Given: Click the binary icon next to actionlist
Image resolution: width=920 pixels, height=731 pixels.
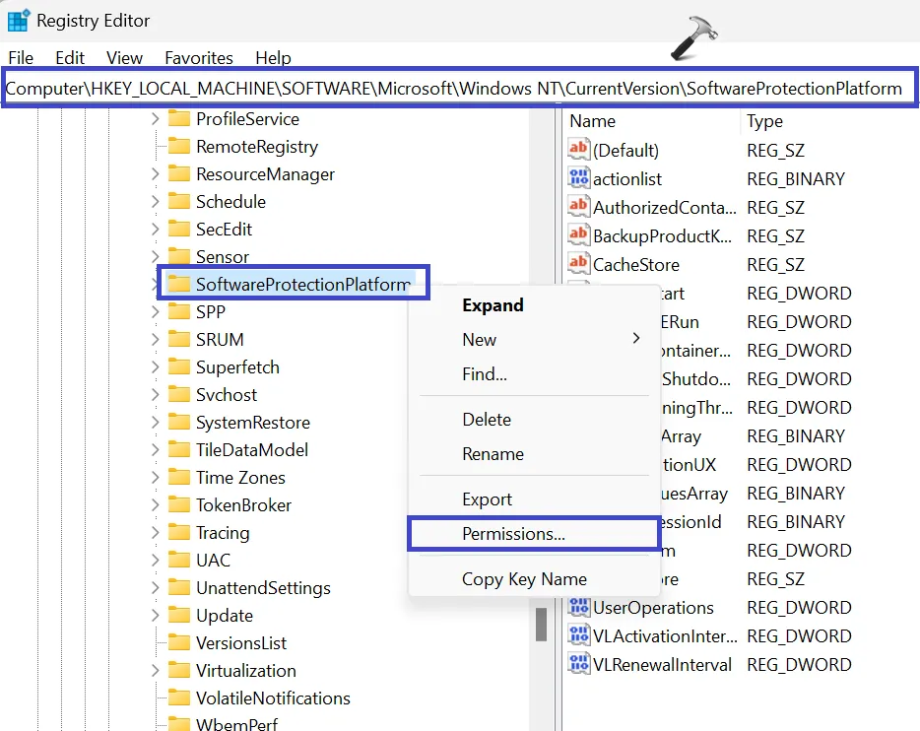Looking at the screenshot, I should [x=578, y=178].
